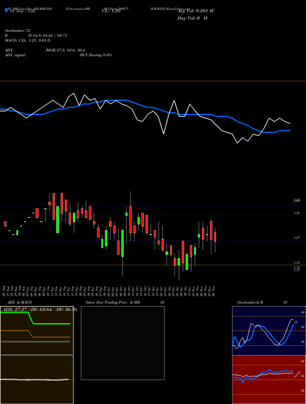Click the last red candlestick on the chart
Image resolution: width=306 pixels, height=404 pixels.
pyautogui.click(x=215, y=237)
